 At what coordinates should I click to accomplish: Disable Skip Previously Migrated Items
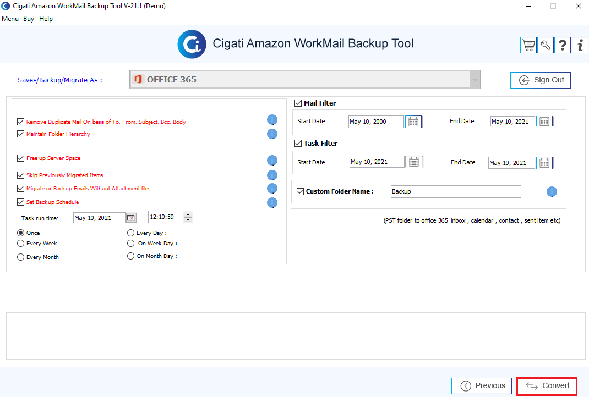coord(21,175)
